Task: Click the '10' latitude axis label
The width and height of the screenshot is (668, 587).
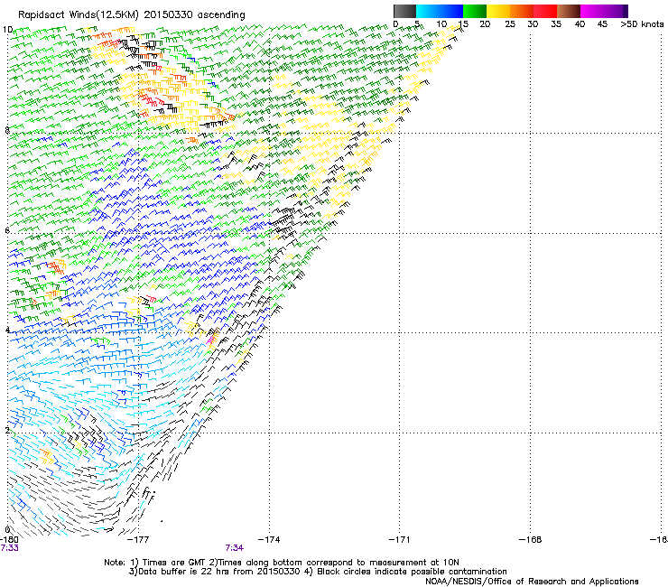Action: 7,30
